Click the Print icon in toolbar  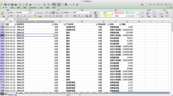[x=16, y=5]
